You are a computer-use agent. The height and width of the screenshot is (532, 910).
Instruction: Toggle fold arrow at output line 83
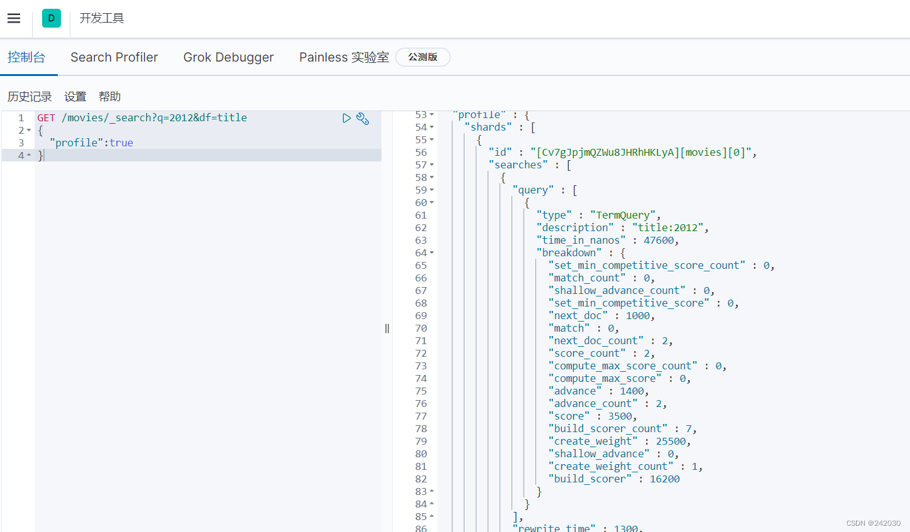(432, 492)
